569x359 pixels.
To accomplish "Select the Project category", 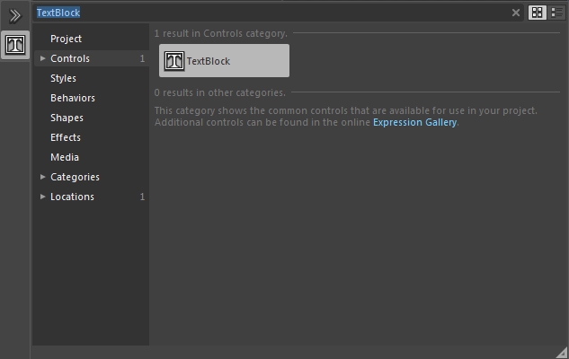I will click(66, 39).
